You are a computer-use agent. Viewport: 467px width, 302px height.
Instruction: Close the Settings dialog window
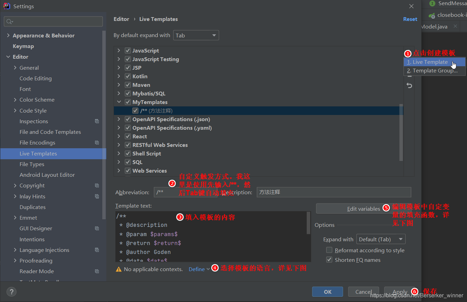pyautogui.click(x=412, y=6)
